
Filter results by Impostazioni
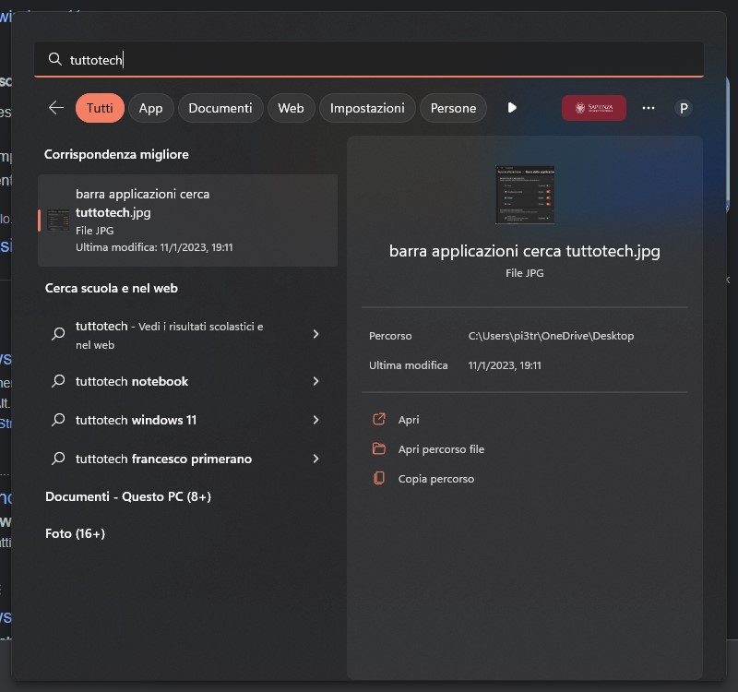(x=367, y=108)
